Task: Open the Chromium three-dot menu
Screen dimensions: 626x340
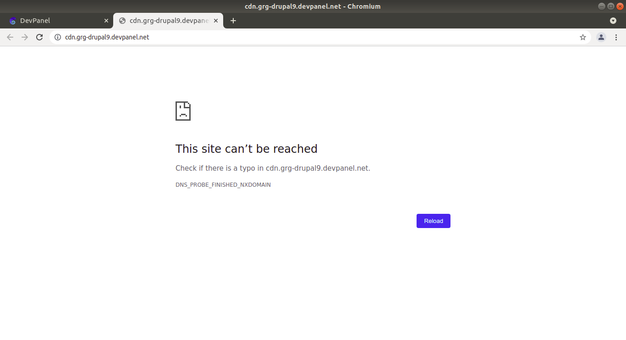Action: tap(616, 37)
